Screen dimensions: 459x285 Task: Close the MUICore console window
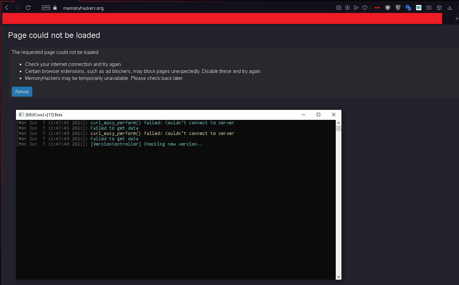coord(334,115)
